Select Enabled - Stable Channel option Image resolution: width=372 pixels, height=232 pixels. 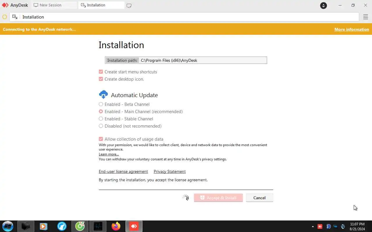coord(101,119)
